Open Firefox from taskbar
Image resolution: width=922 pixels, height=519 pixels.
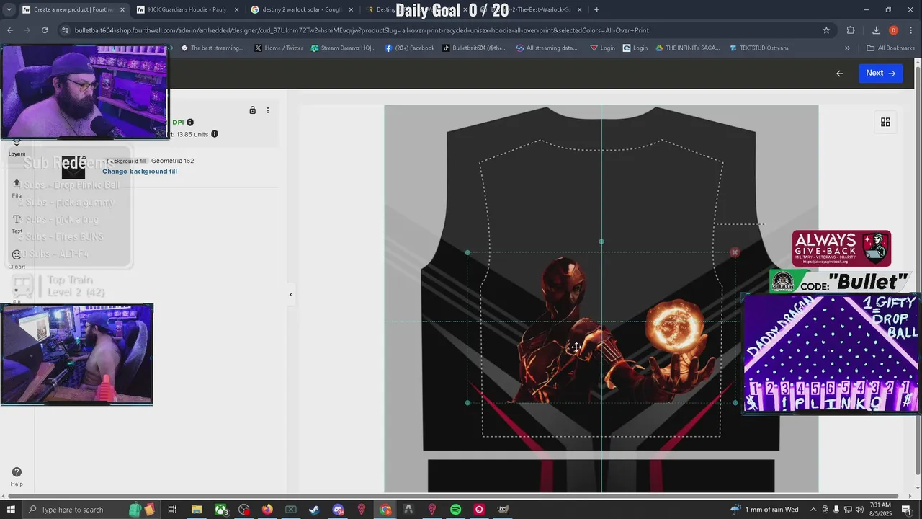coord(267,510)
